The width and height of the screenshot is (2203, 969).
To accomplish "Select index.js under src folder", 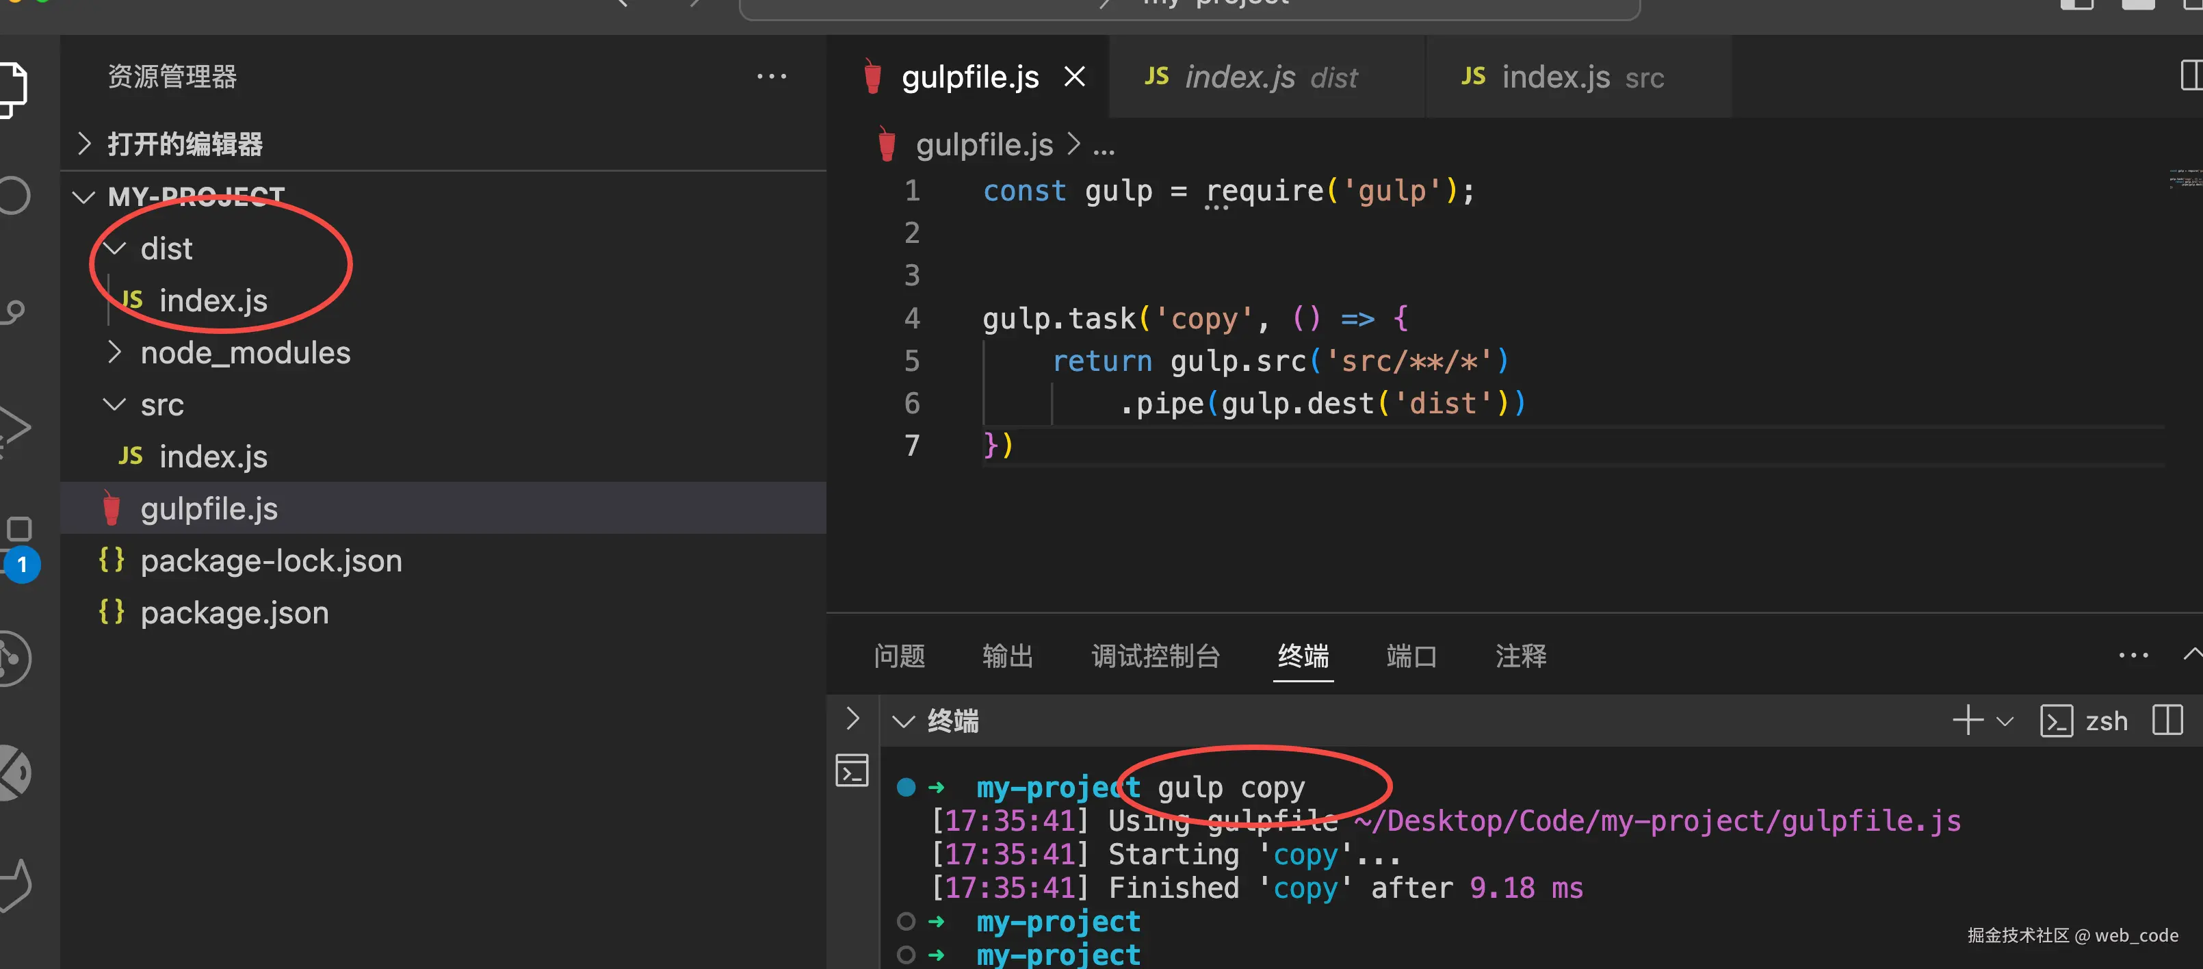I will [212, 456].
